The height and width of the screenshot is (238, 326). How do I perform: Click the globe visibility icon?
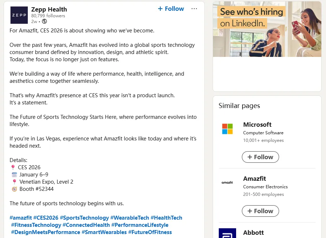(44, 22)
